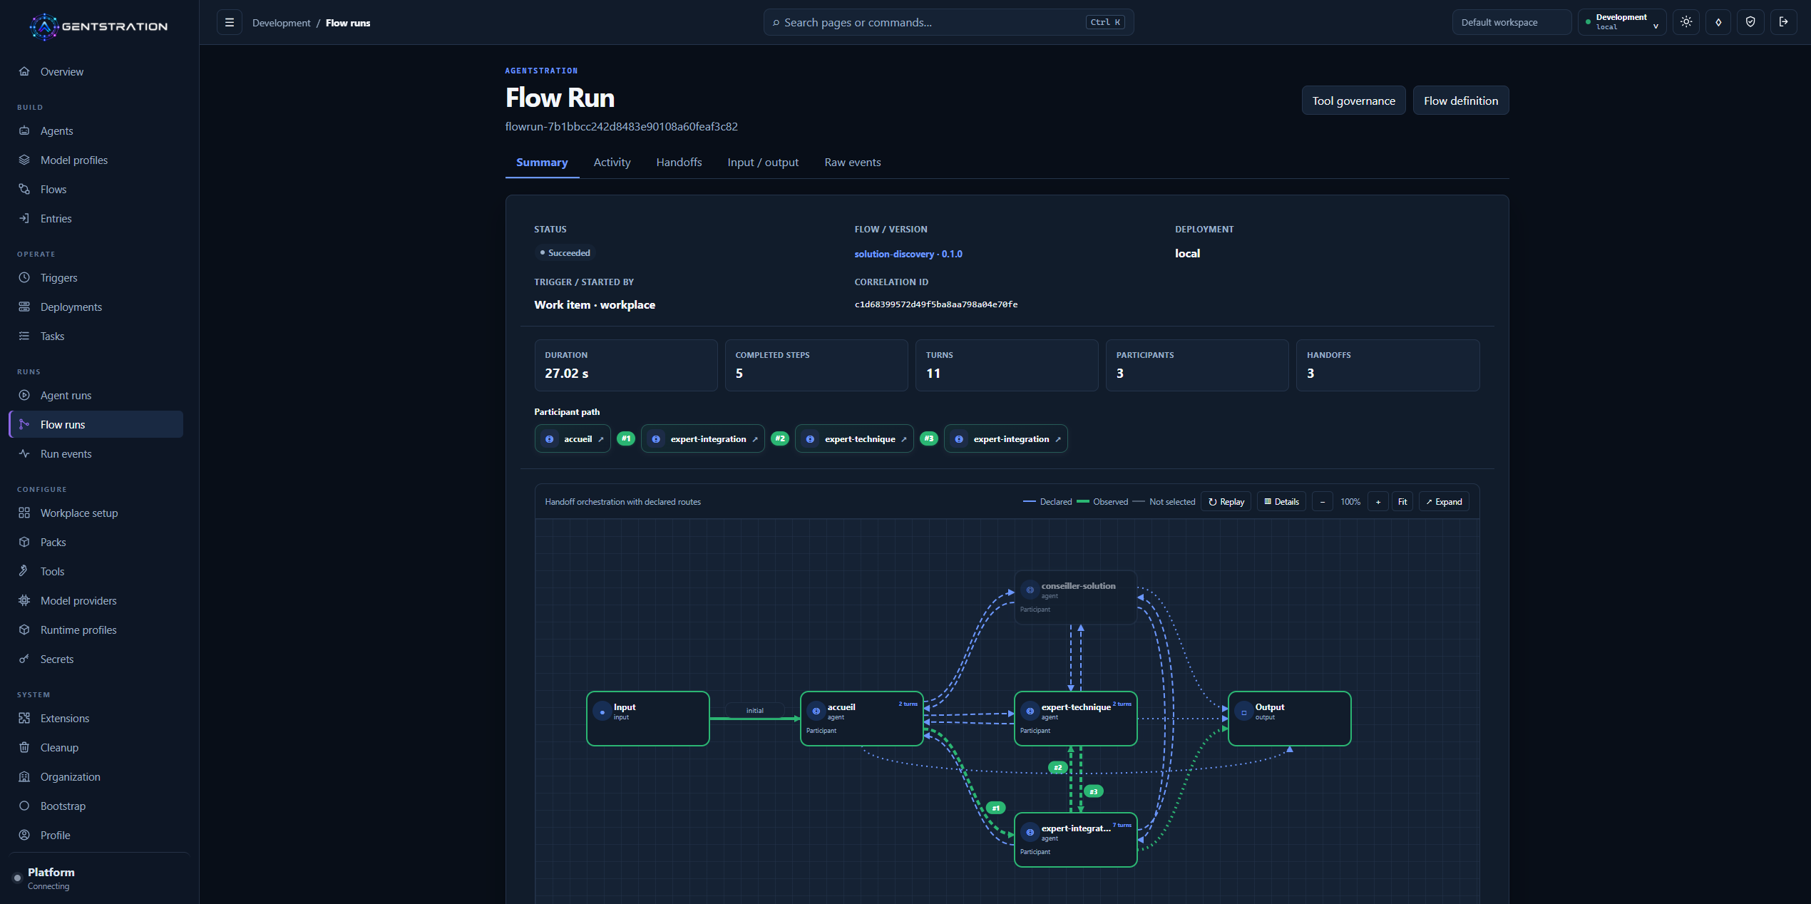This screenshot has height=904, width=1811.
Task: Click the Tool governance button
Action: pos(1353,101)
